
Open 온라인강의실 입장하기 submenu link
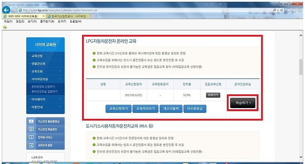tap(44, 92)
